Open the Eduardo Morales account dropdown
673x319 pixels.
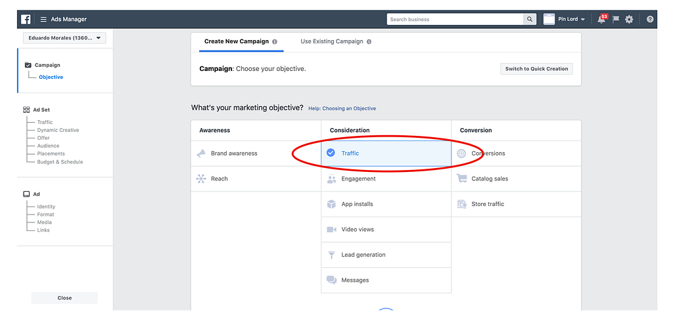point(64,38)
